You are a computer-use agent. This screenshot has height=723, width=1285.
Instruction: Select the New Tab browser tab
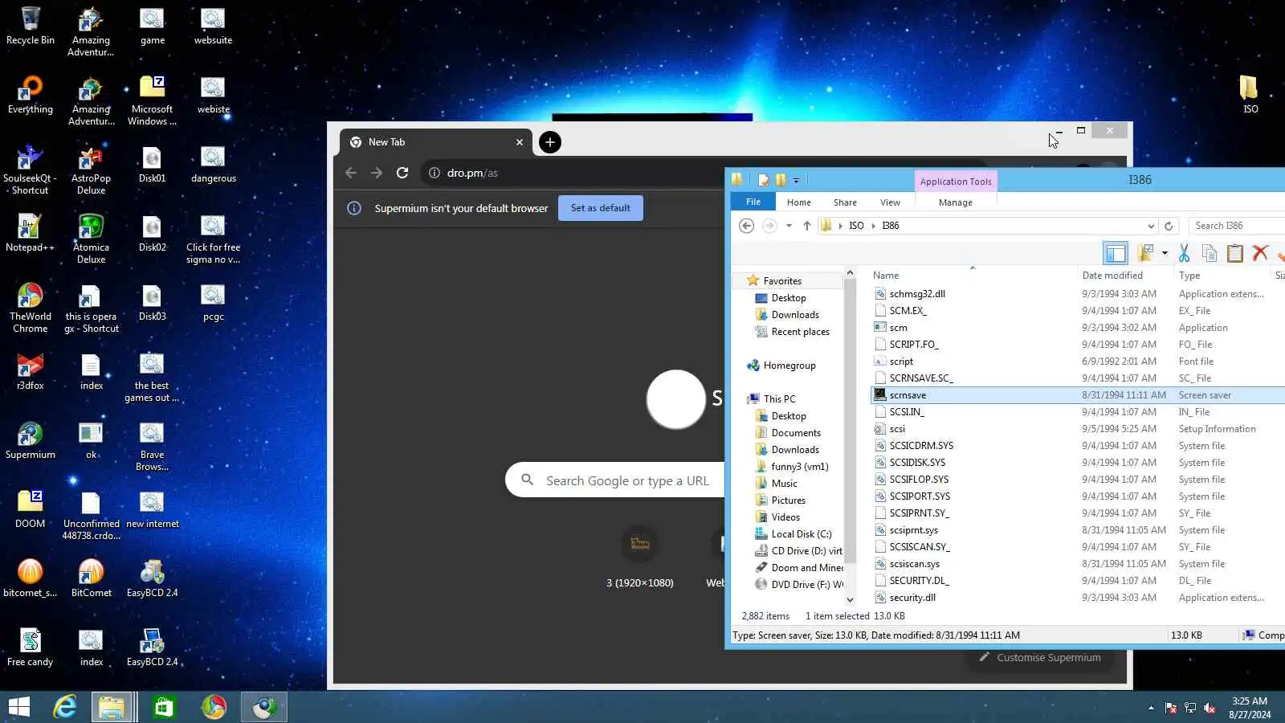click(x=436, y=142)
